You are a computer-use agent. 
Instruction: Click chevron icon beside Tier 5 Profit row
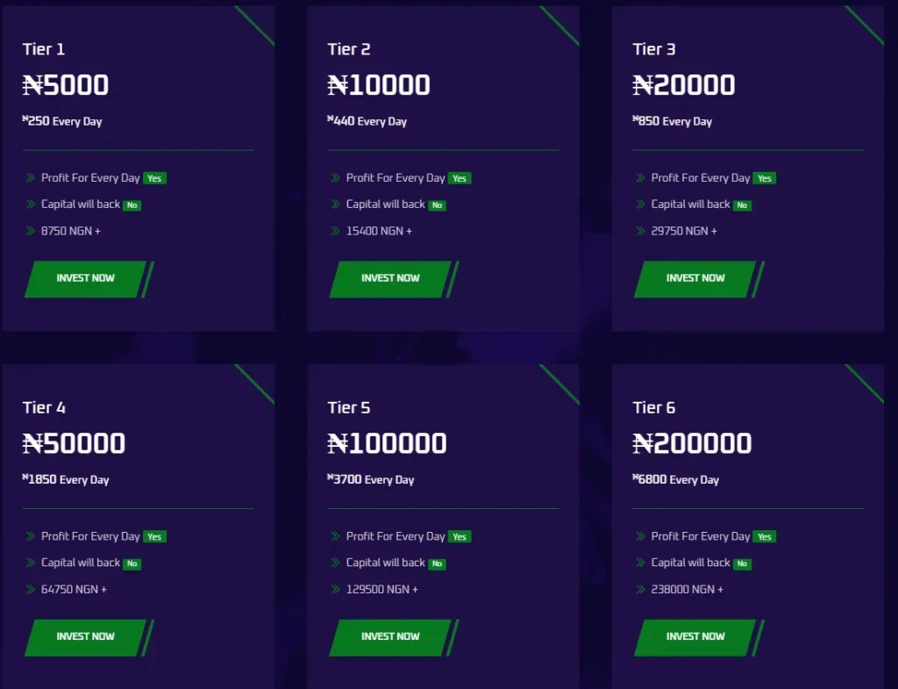pos(336,536)
